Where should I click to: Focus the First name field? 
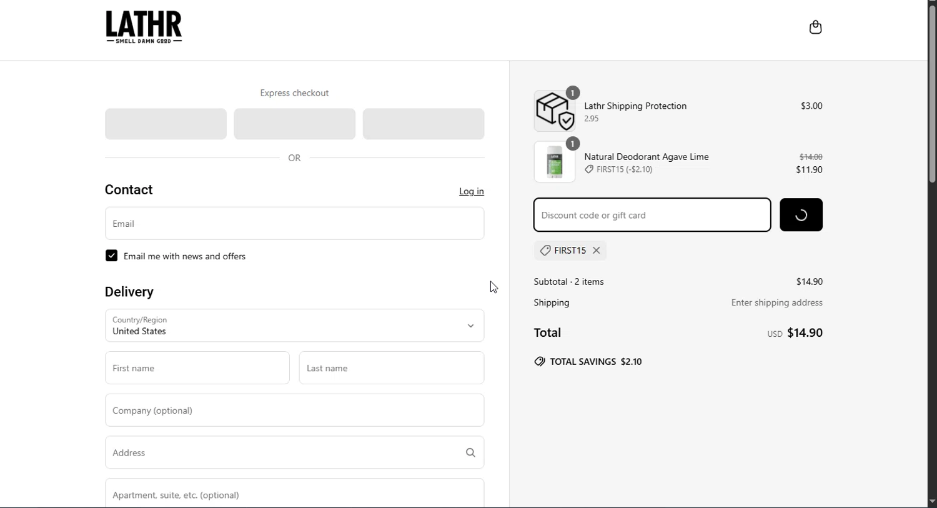click(197, 368)
